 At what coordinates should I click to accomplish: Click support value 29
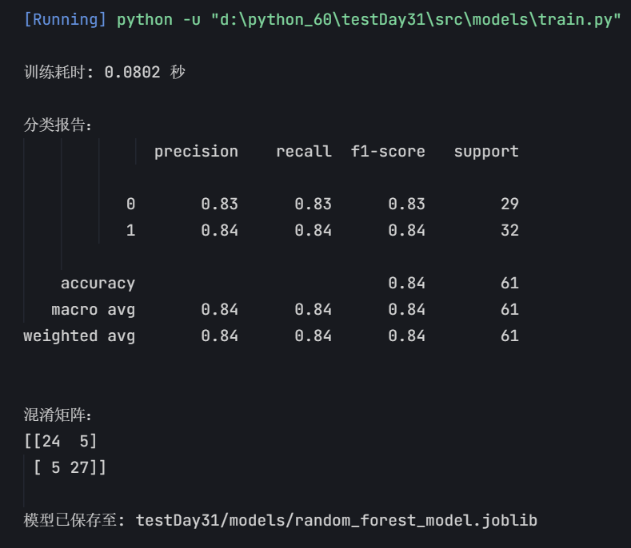coord(509,204)
